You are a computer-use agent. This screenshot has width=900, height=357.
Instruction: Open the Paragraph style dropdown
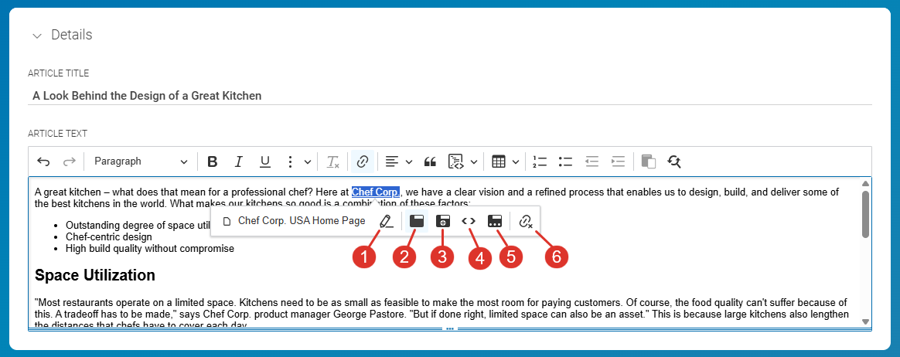pos(140,161)
